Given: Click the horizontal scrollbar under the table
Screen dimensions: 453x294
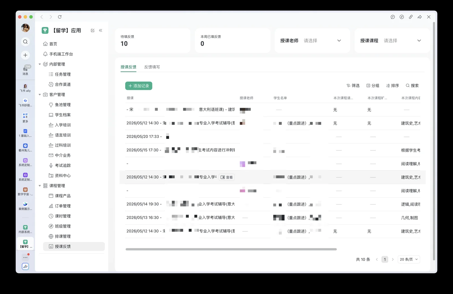Looking at the screenshot, I should click(231, 249).
